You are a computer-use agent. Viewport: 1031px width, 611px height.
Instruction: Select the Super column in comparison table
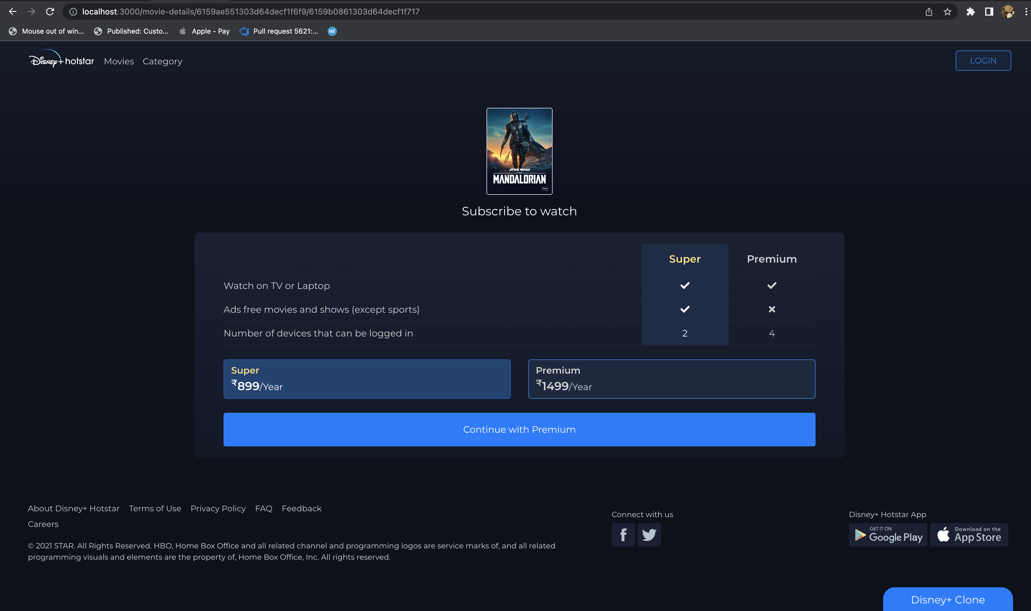(684, 259)
